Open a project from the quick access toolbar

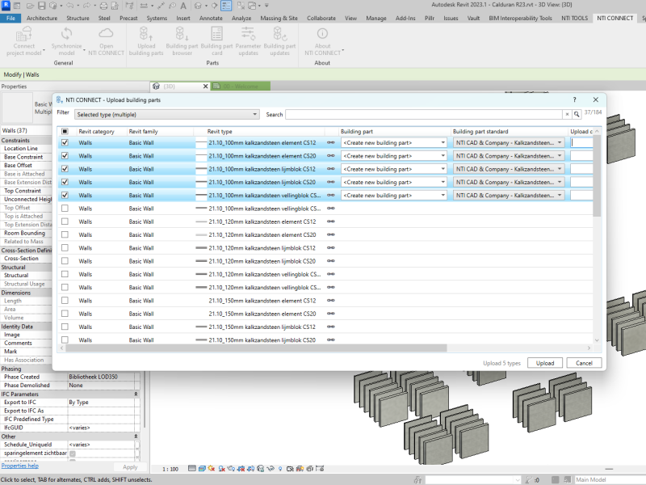tap(31, 6)
